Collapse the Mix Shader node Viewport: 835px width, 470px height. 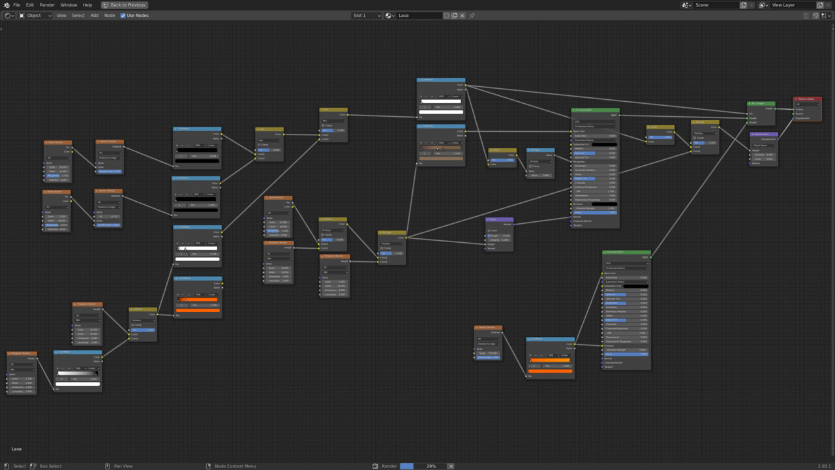[x=750, y=104]
